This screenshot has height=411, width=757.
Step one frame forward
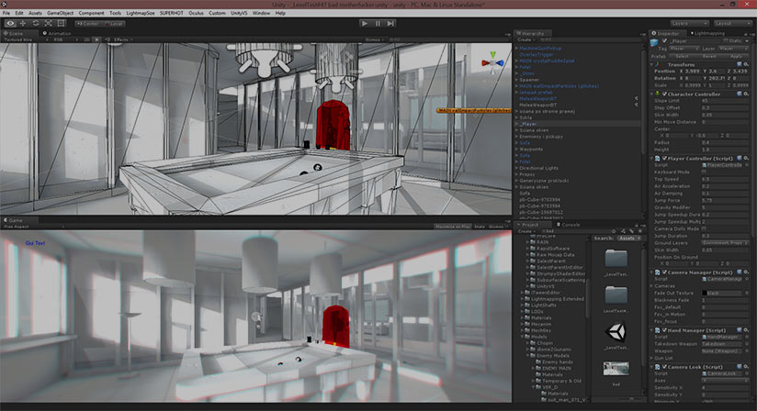(390, 23)
